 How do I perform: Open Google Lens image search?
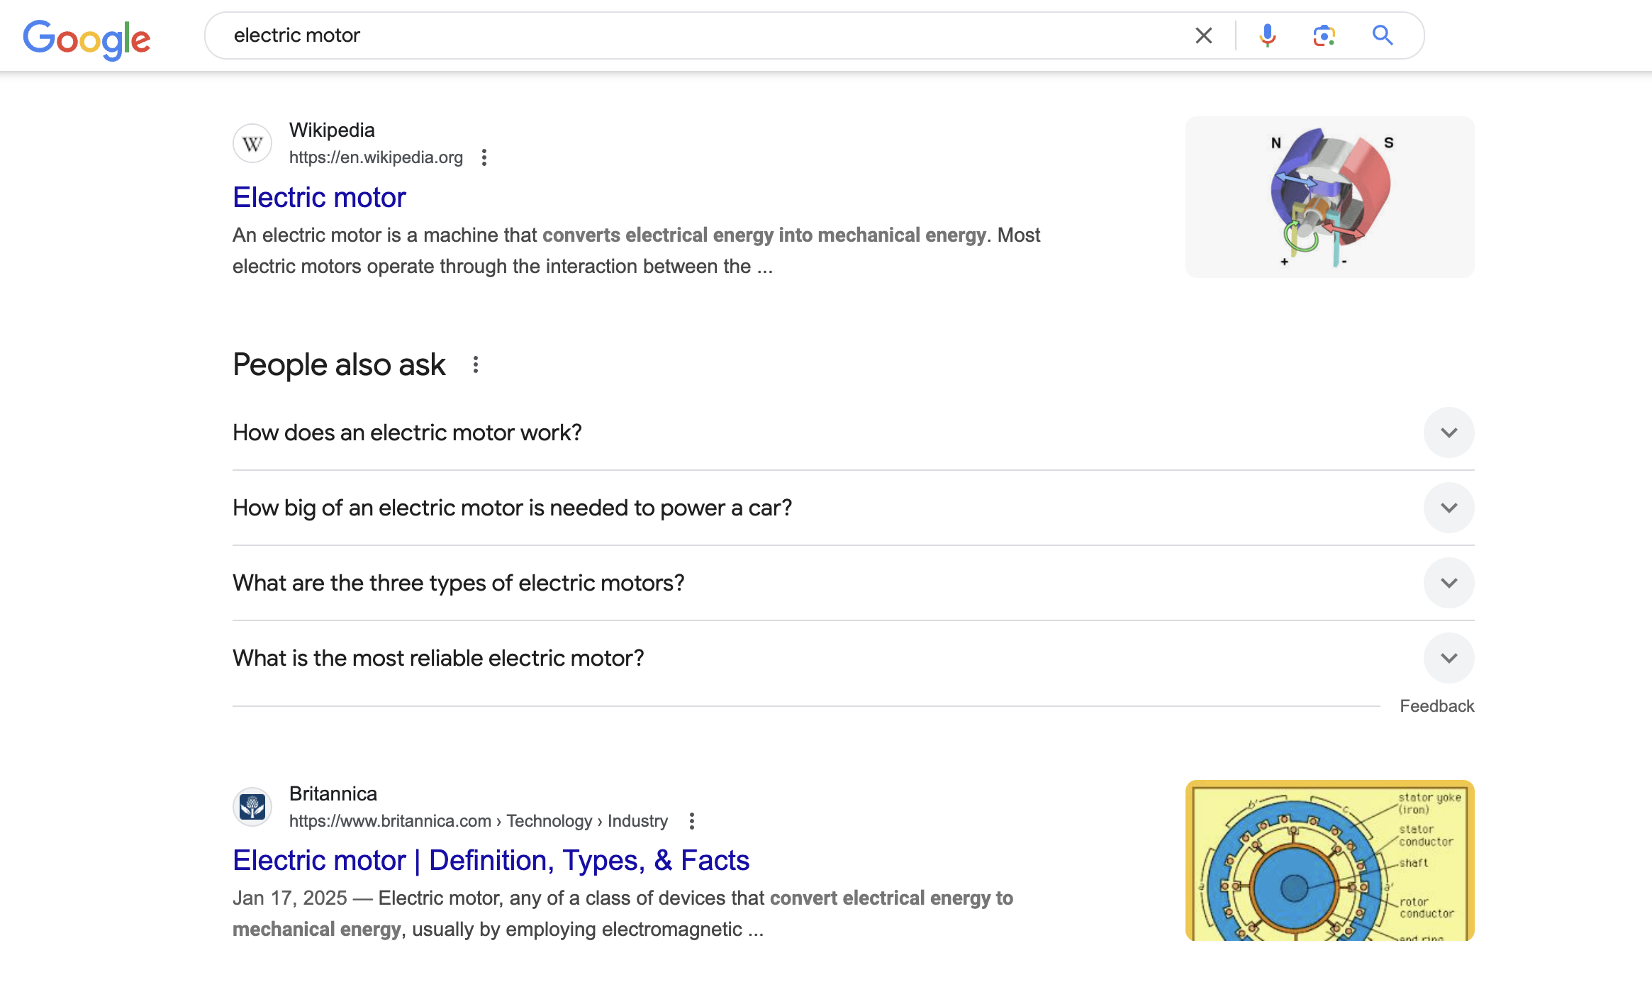pos(1324,35)
